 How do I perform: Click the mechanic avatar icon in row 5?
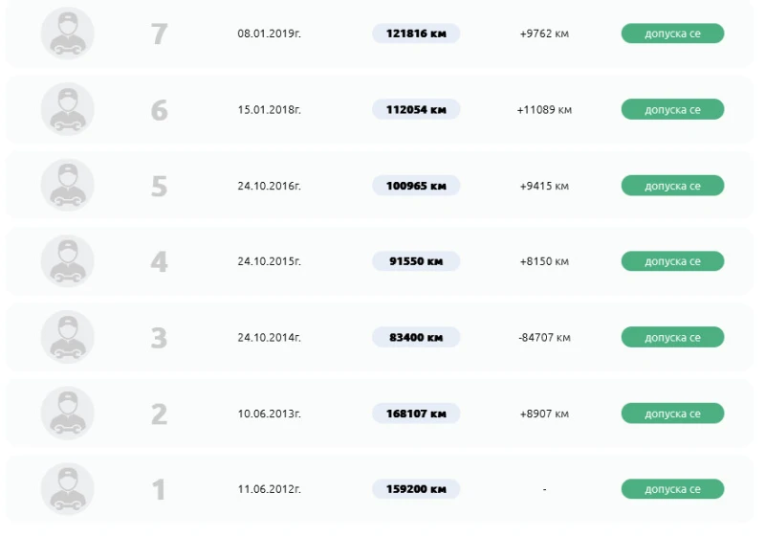coord(68,185)
